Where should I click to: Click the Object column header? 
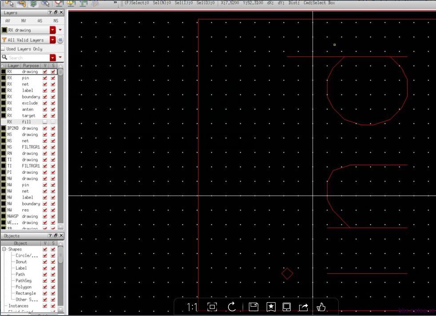(20, 243)
